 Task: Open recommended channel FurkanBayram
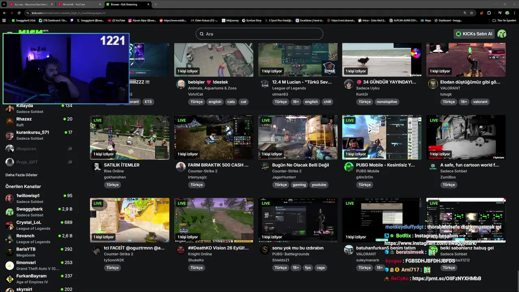pos(39,279)
